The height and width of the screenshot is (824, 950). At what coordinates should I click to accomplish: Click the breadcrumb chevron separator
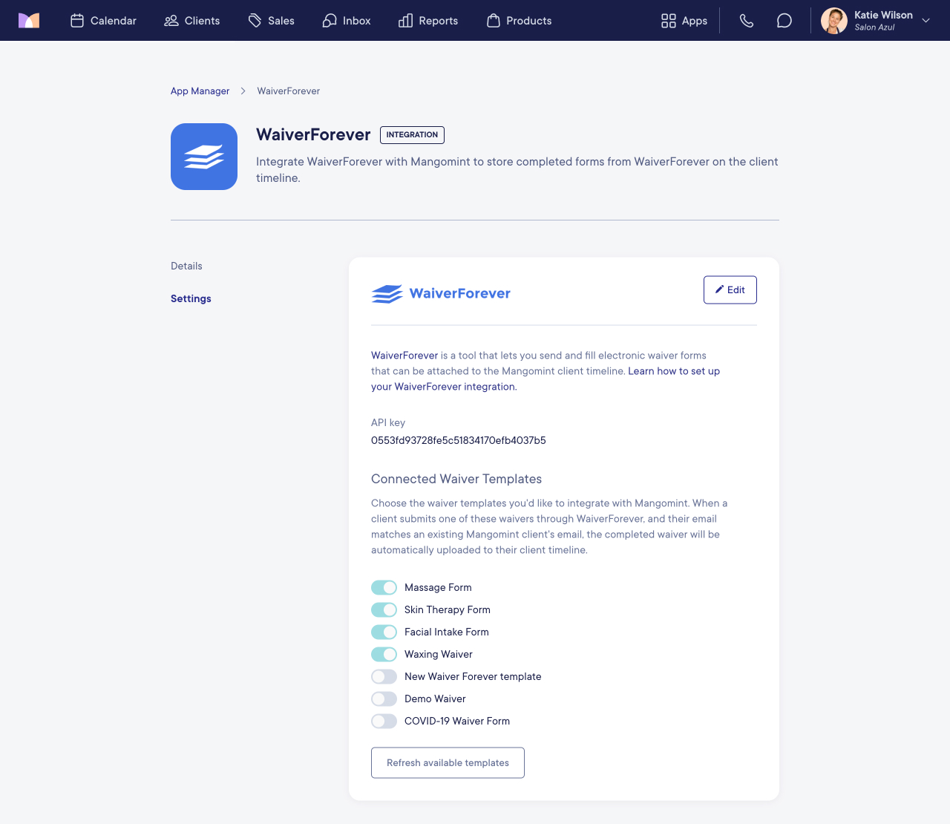pos(243,91)
